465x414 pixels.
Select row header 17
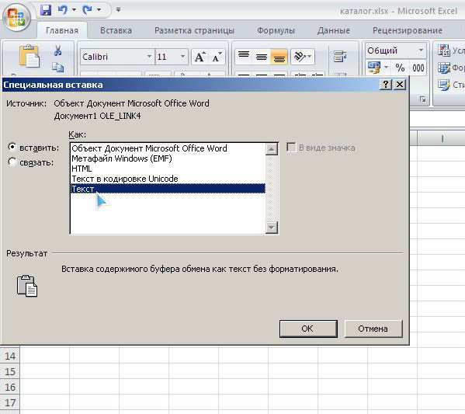pyautogui.click(x=10, y=402)
